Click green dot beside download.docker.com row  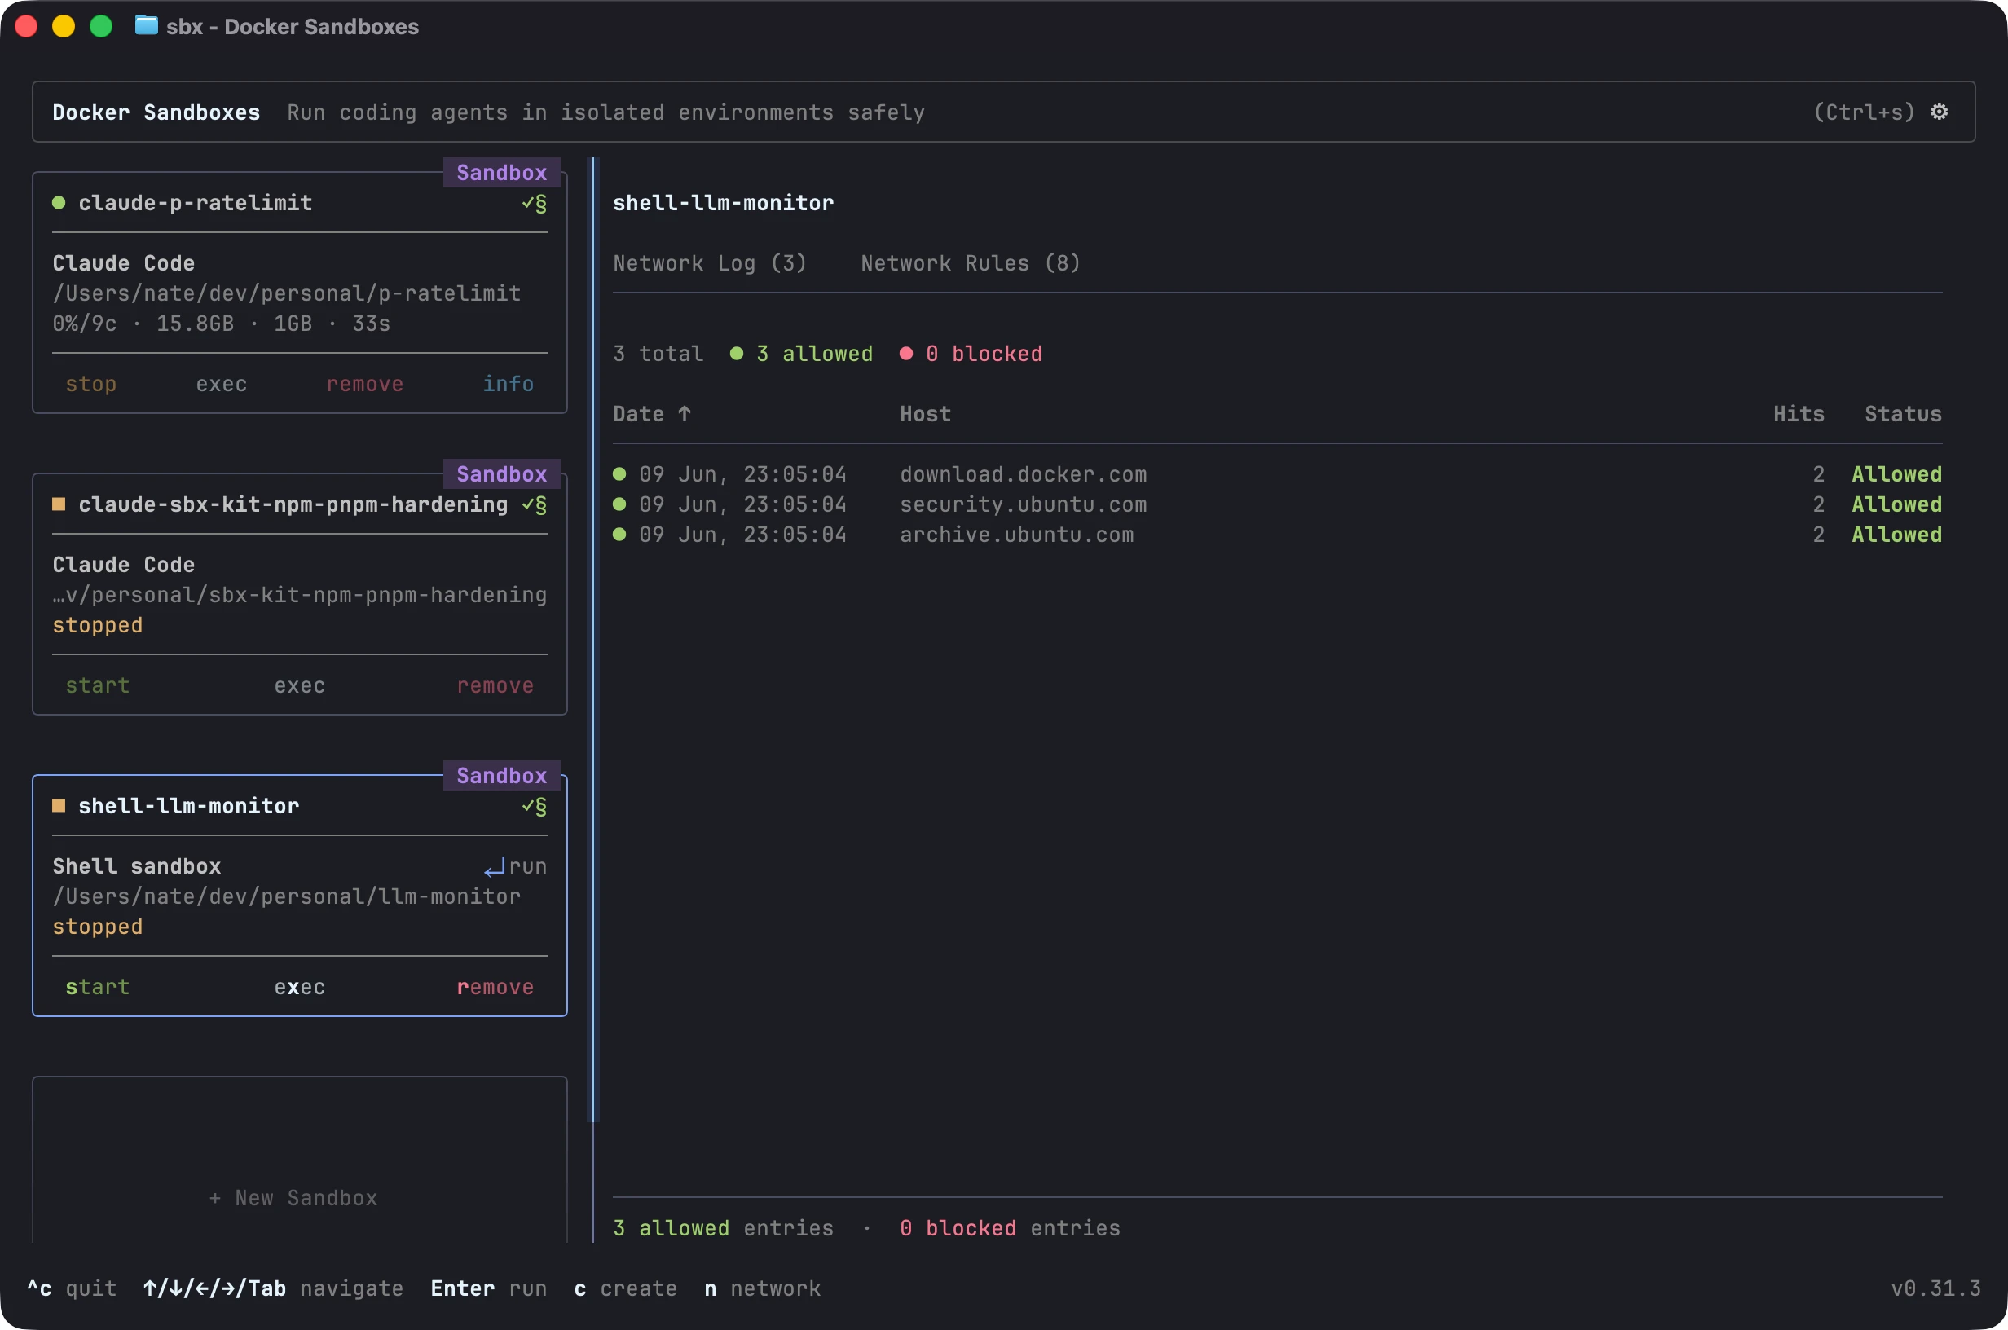pyautogui.click(x=620, y=474)
